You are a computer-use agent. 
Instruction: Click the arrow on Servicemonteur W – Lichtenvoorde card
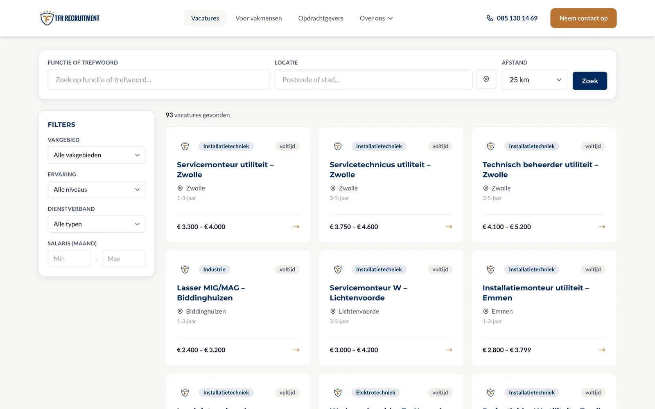449,350
